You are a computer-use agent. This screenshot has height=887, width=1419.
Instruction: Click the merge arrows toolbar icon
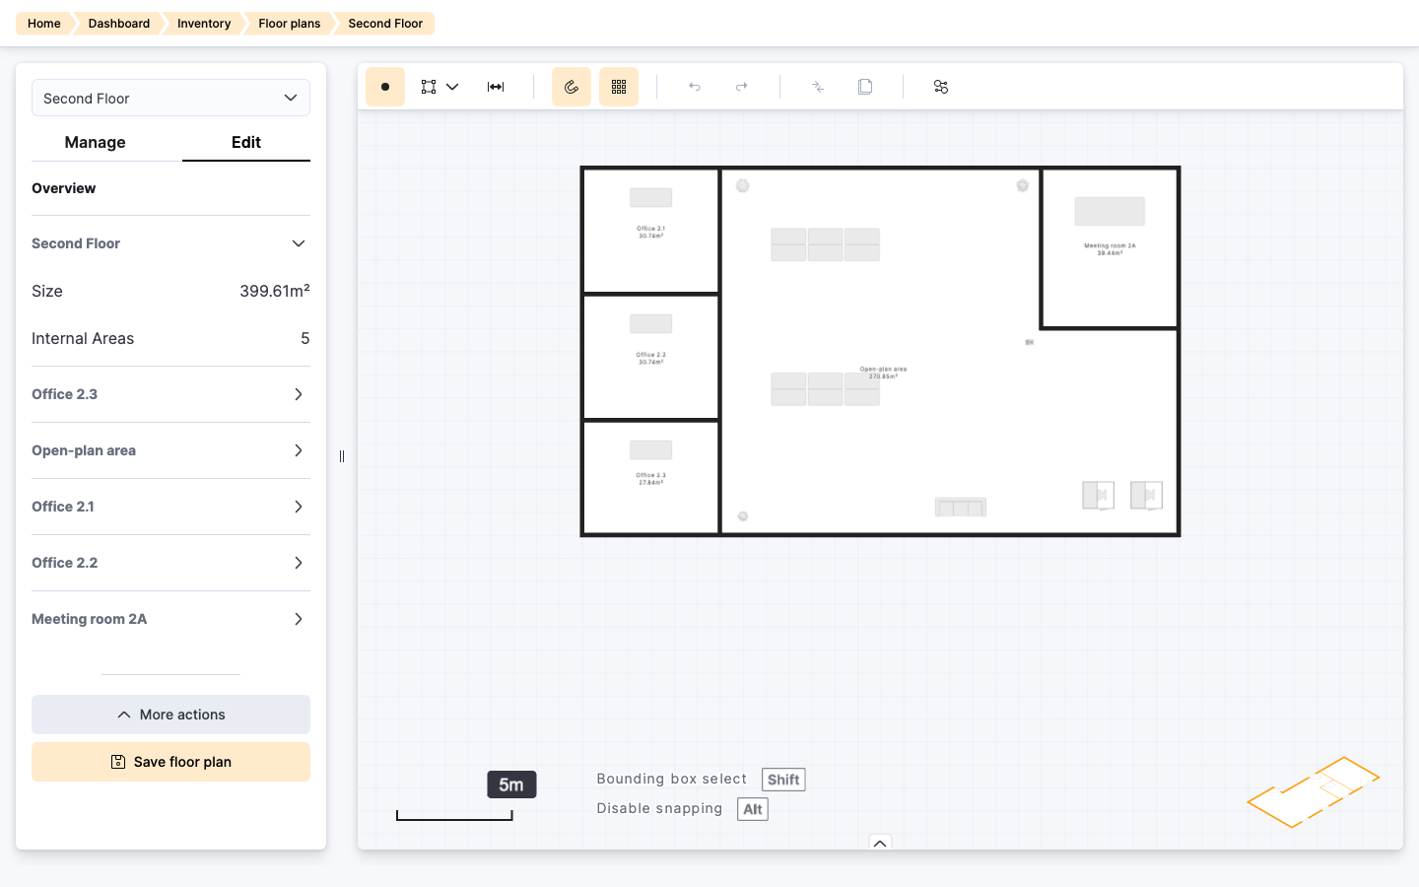818,87
